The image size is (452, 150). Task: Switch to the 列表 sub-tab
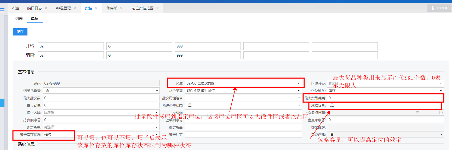point(19,19)
